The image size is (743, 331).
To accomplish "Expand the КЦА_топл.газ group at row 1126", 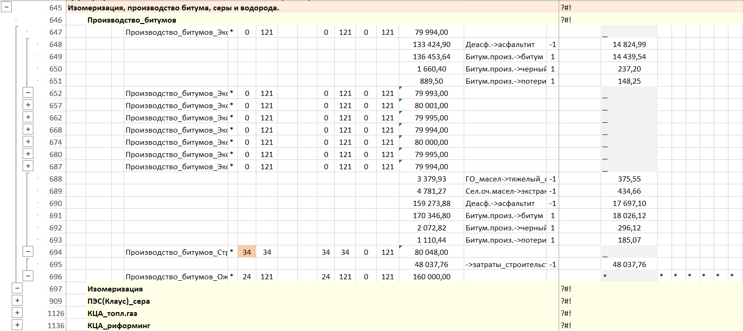I will pos(17,313).
